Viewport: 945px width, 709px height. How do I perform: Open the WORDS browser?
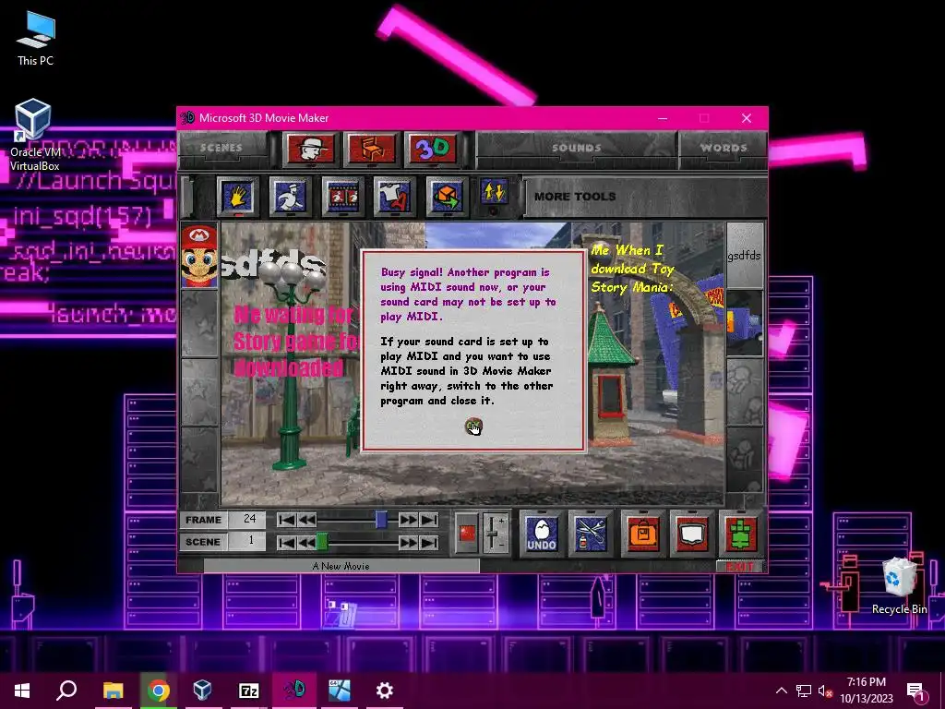(x=724, y=148)
